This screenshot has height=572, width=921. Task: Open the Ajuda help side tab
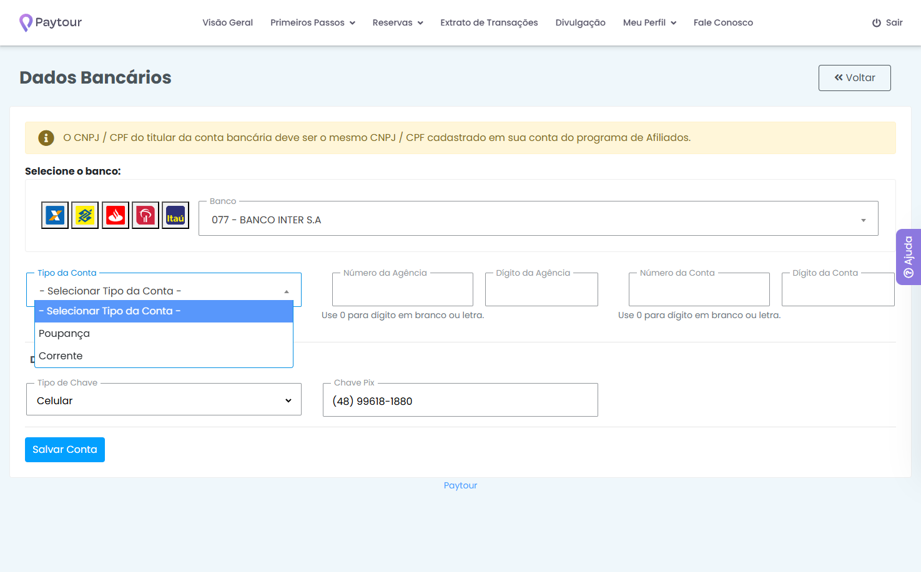tap(909, 257)
